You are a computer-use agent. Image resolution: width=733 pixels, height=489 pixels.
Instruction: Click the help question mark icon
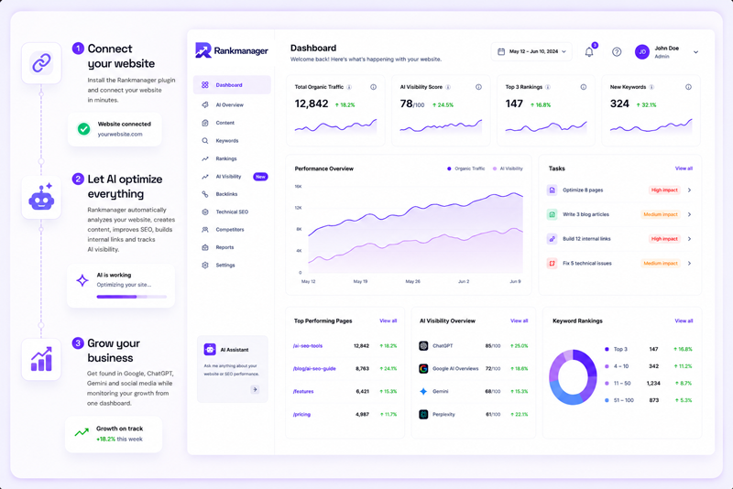[x=617, y=52]
